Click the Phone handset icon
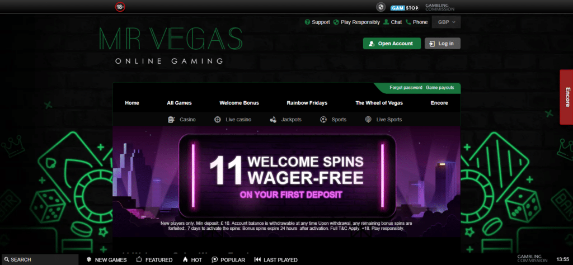 (x=408, y=22)
